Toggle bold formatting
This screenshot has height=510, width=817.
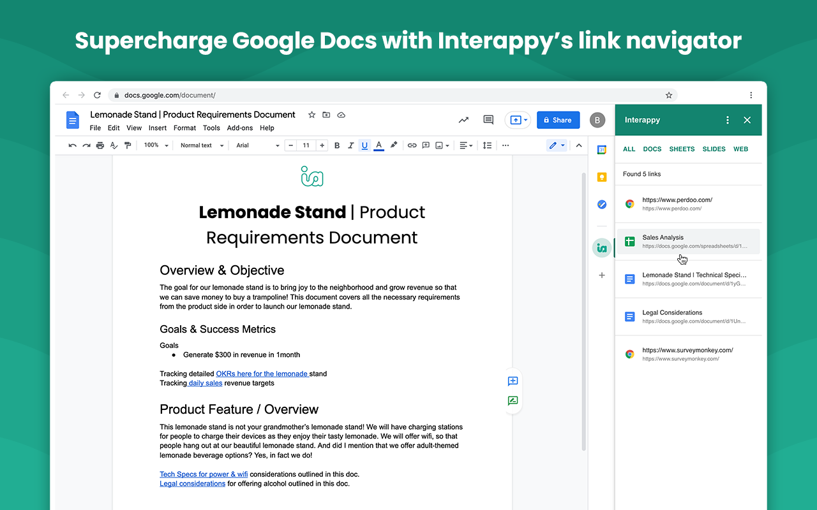tap(337, 145)
